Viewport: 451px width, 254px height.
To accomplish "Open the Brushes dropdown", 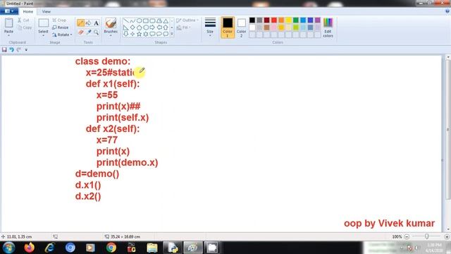I will 111,35.
